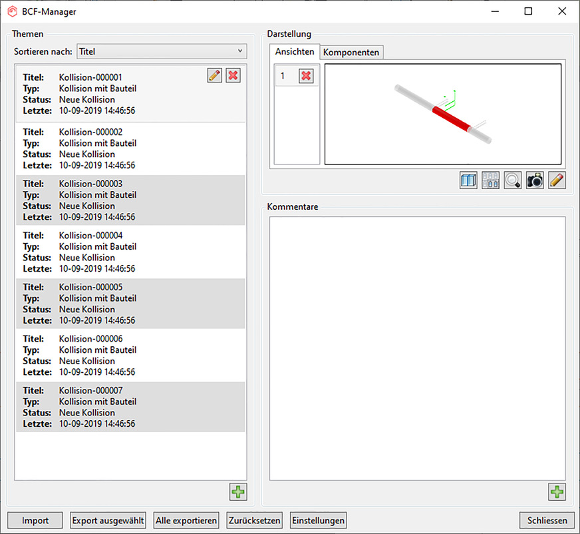The image size is (580, 534).
Task: Click the component selection grid icon
Action: click(x=490, y=180)
